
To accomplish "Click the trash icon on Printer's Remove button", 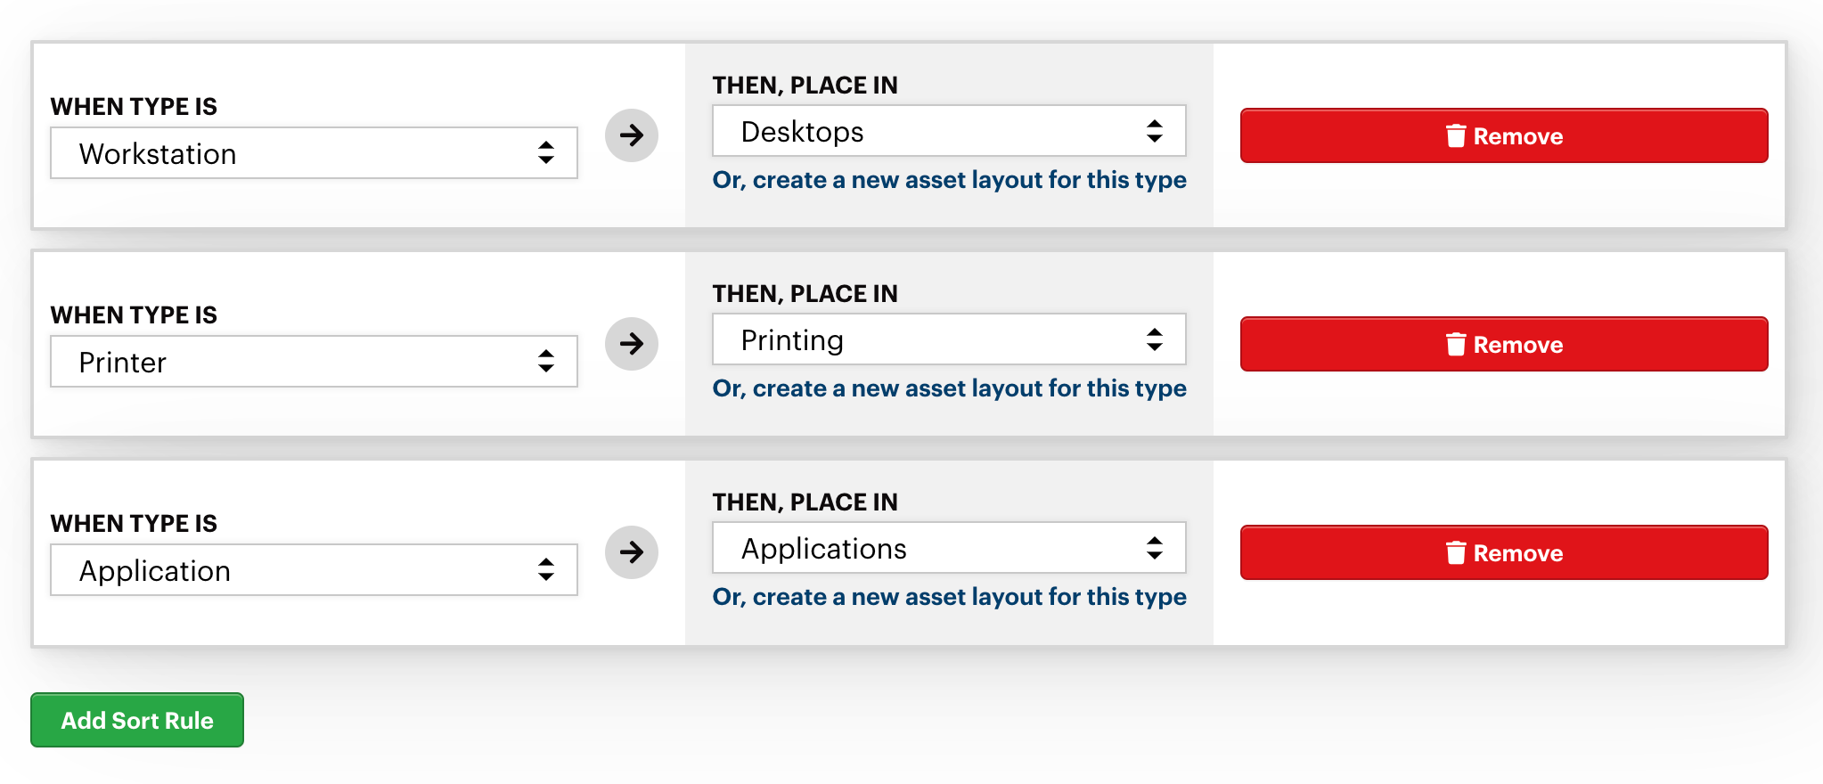I will (x=1455, y=344).
